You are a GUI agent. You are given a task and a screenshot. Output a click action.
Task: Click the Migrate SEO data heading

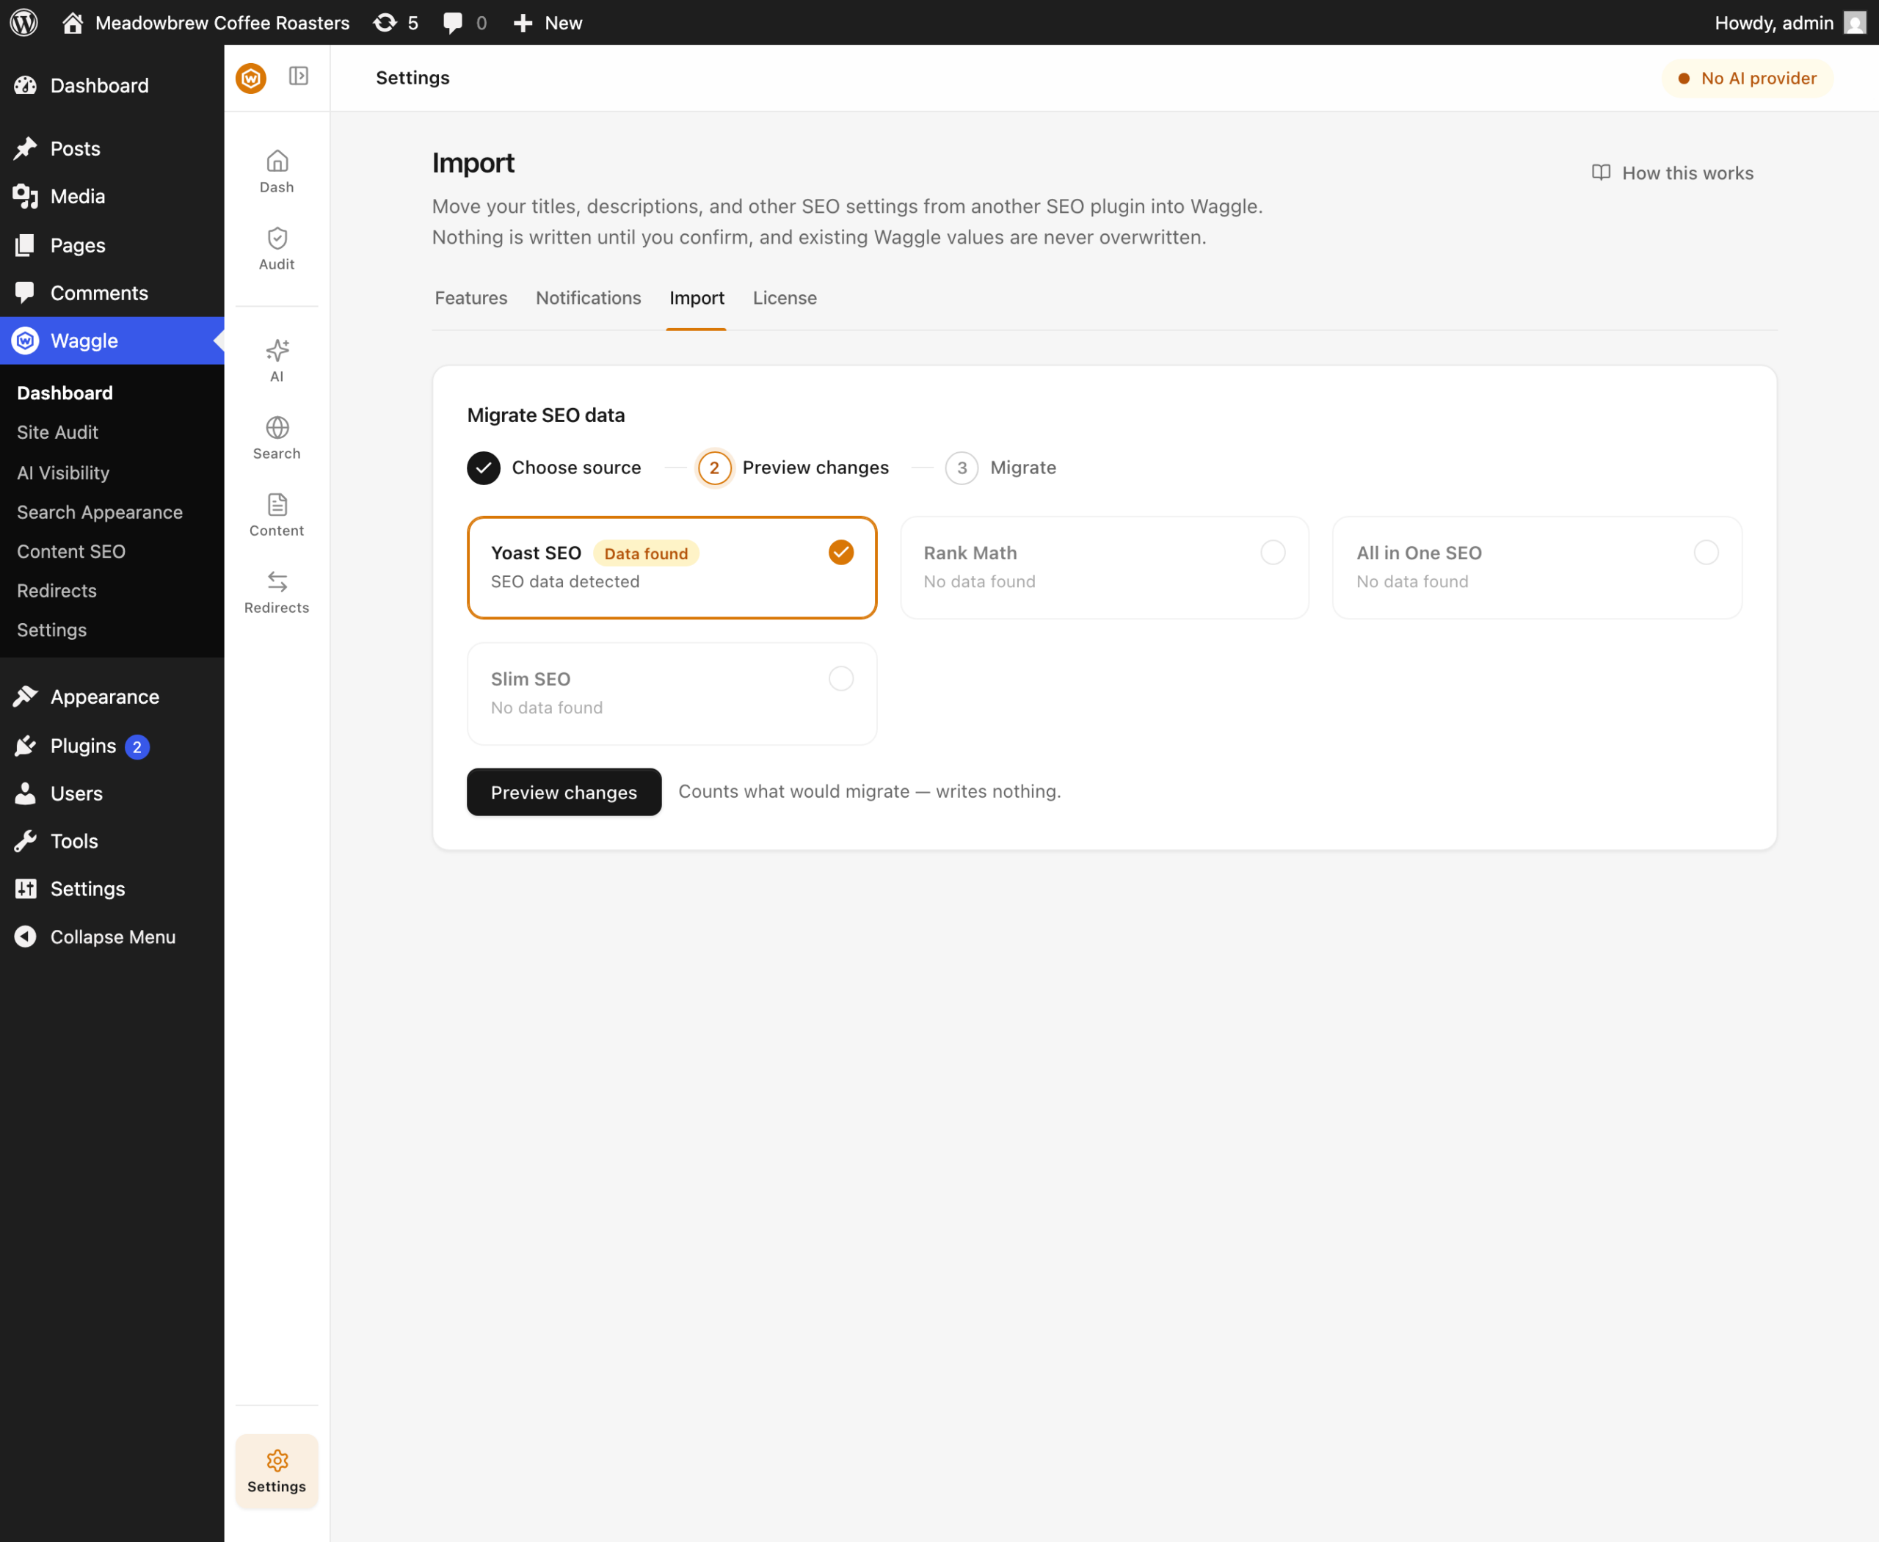pyautogui.click(x=546, y=415)
